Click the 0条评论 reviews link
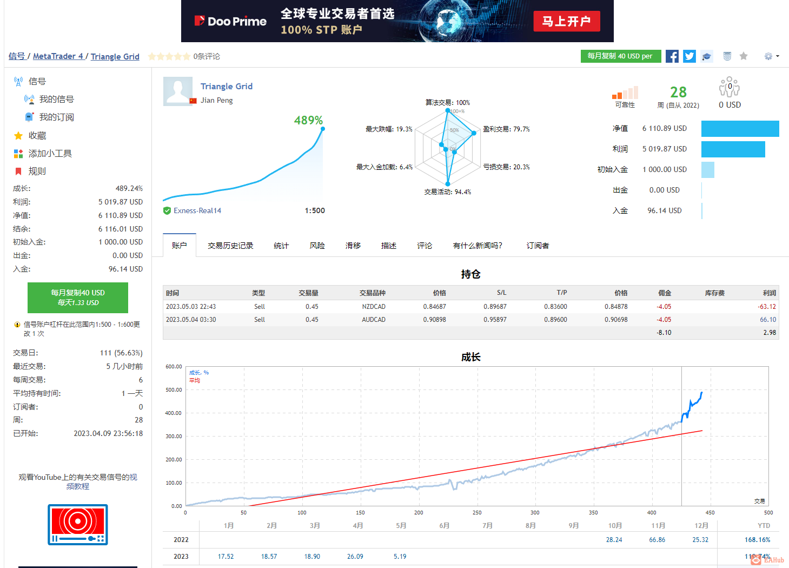This screenshot has width=789, height=568. pyautogui.click(x=207, y=56)
